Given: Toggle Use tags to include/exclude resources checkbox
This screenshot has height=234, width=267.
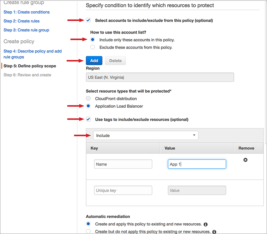Looking at the screenshot, I should click(88, 119).
